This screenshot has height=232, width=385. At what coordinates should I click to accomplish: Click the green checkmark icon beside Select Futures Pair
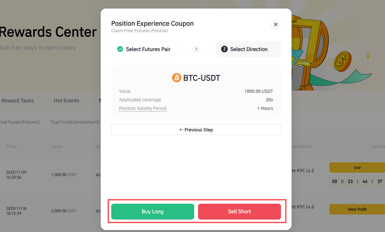point(120,49)
